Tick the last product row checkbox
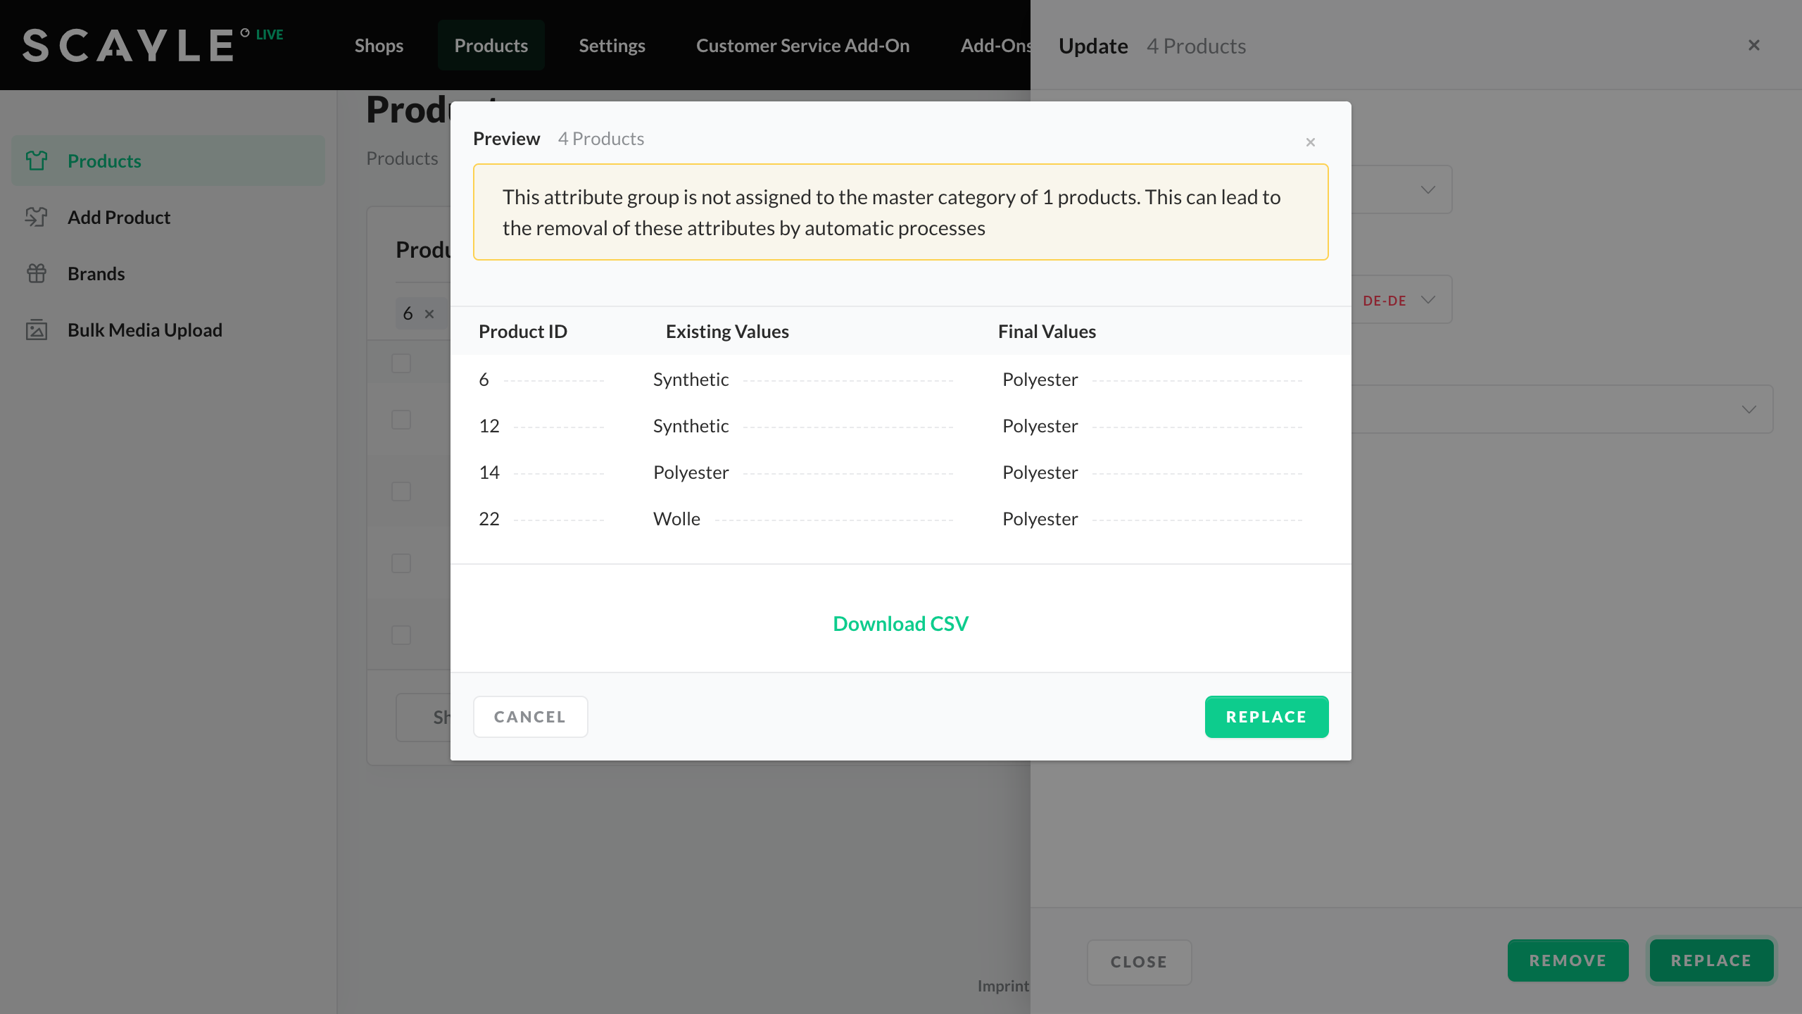Image resolution: width=1802 pixels, height=1014 pixels. 401,635
